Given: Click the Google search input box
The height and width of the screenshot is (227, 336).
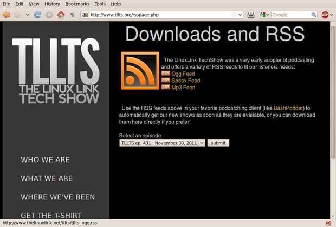Looking at the screenshot, I should click(291, 15).
